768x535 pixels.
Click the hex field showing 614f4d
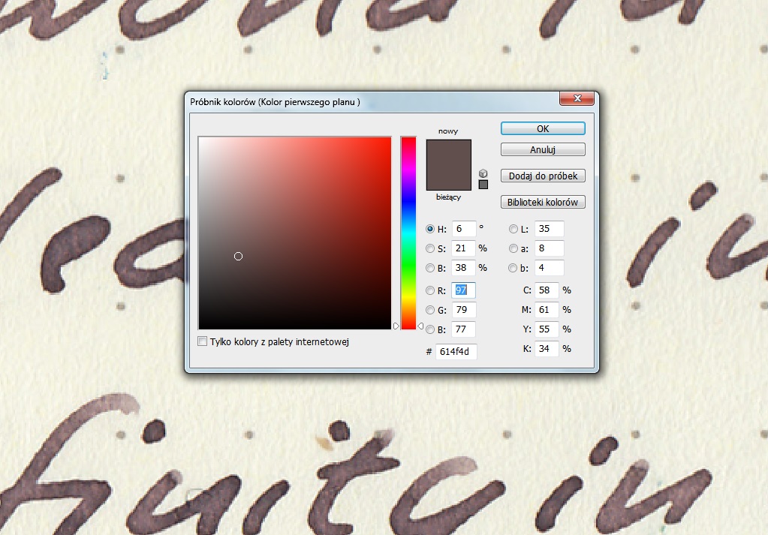(456, 351)
